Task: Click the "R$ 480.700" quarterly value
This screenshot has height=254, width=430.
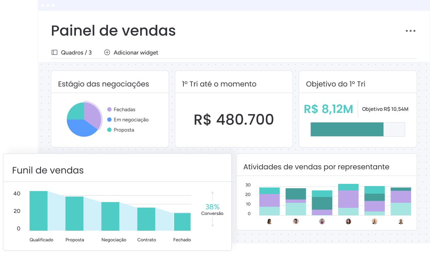Action: 234,120
